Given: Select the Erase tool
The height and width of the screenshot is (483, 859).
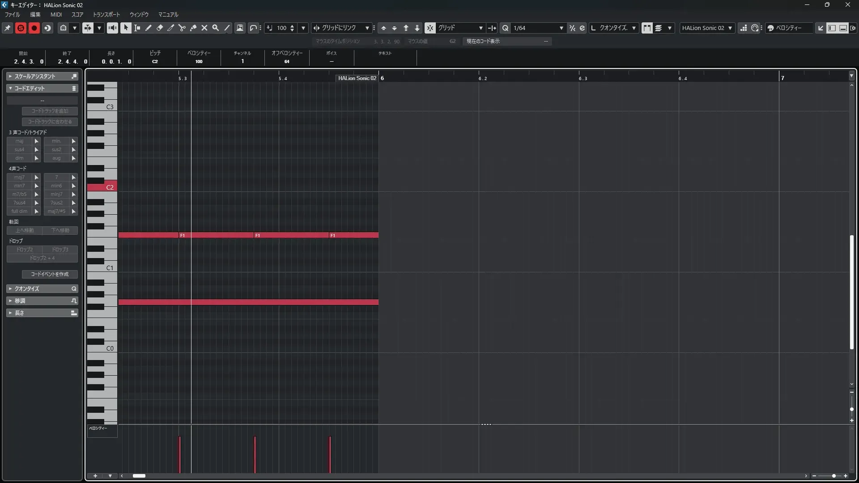Looking at the screenshot, I should click(160, 28).
